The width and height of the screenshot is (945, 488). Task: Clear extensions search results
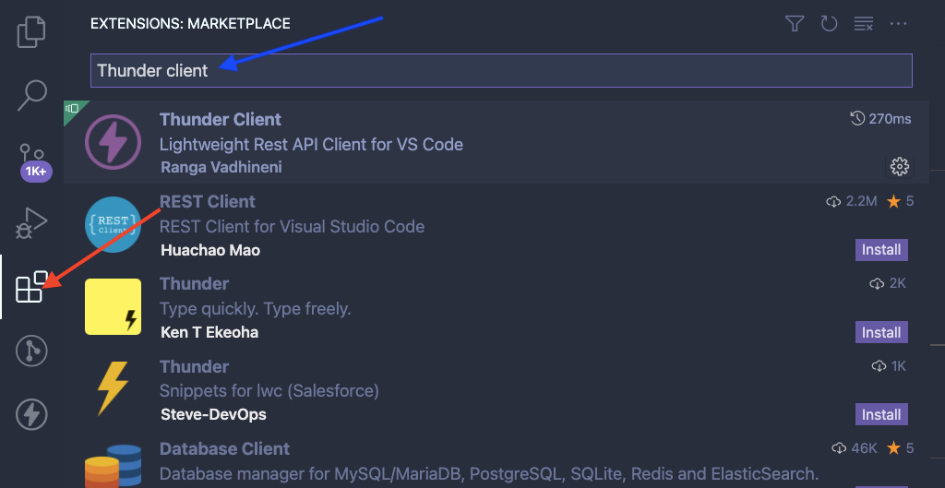(864, 24)
